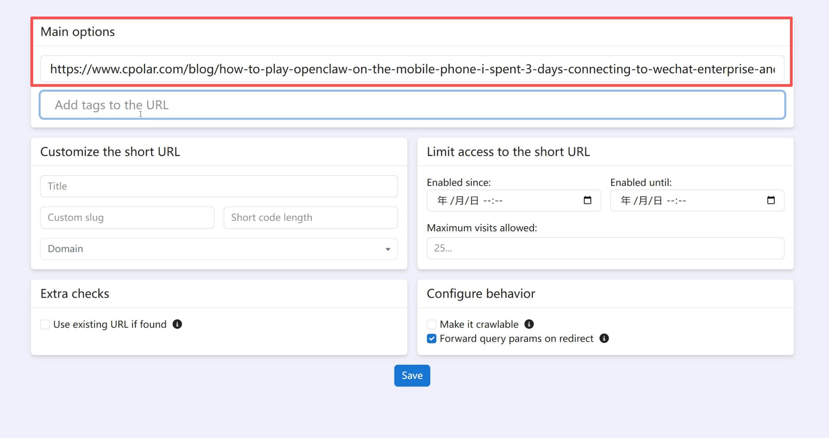Click the Domain dropdown arrow
This screenshot has width=829, height=438.
pyautogui.click(x=388, y=249)
